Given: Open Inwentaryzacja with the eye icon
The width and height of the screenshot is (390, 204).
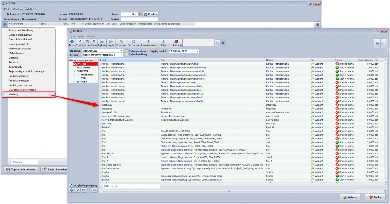Looking at the screenshot, I should [x=149, y=43].
